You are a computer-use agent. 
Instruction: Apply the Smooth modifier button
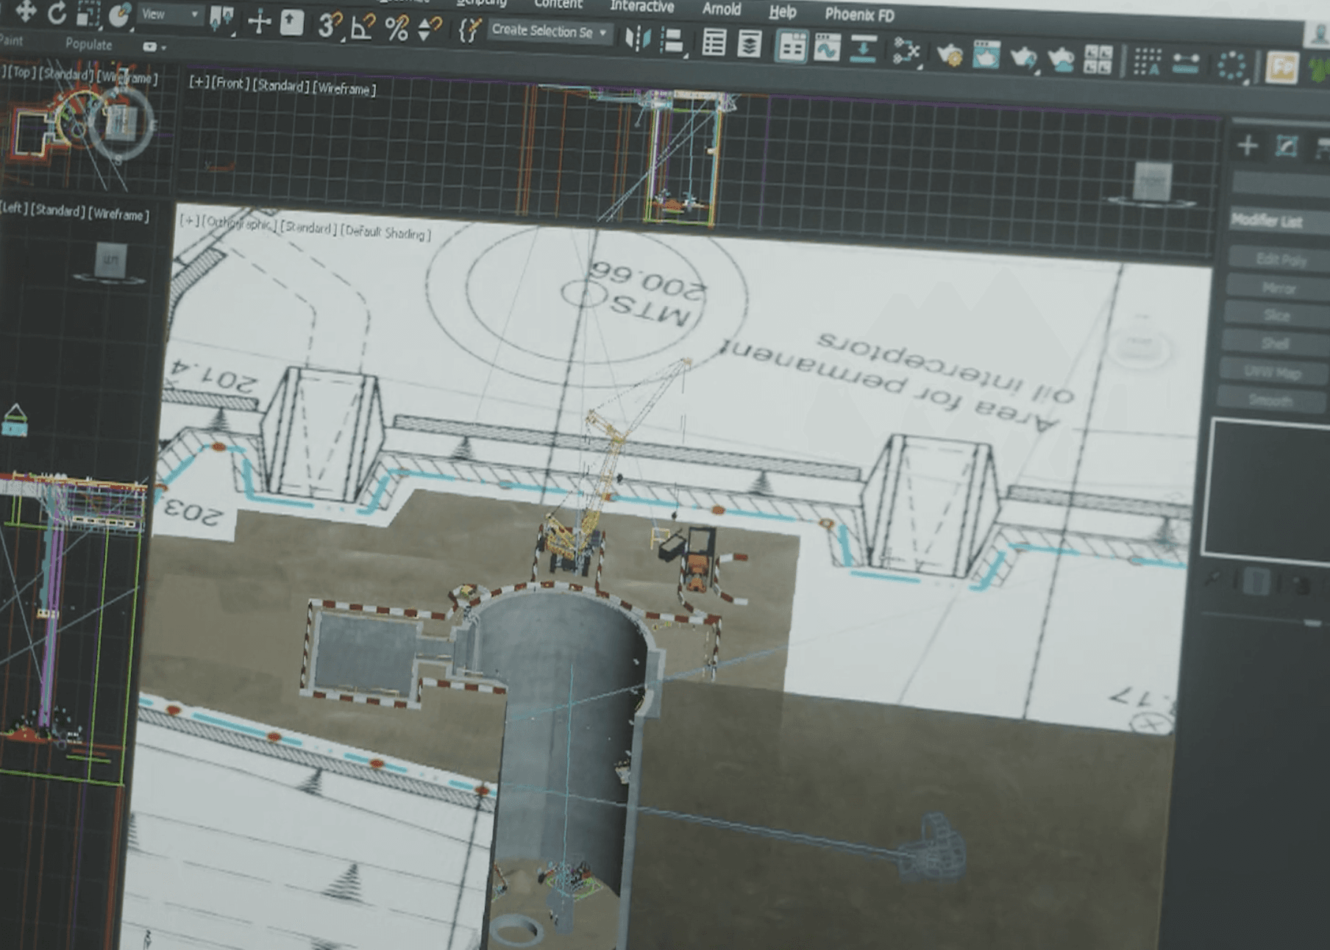(1271, 401)
